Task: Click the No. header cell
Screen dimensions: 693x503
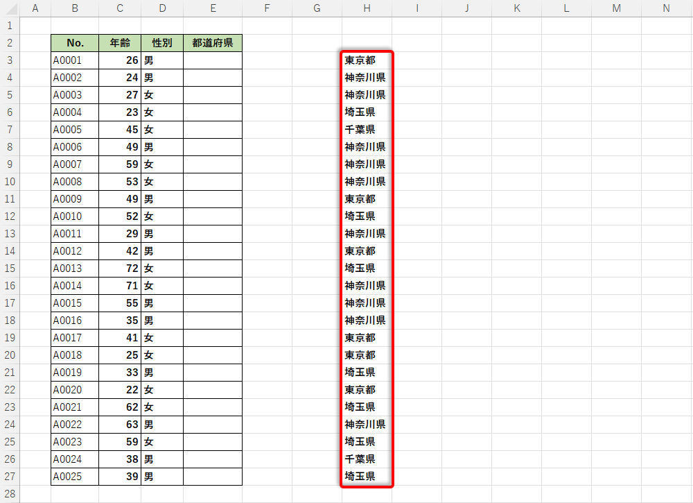Action: point(75,43)
